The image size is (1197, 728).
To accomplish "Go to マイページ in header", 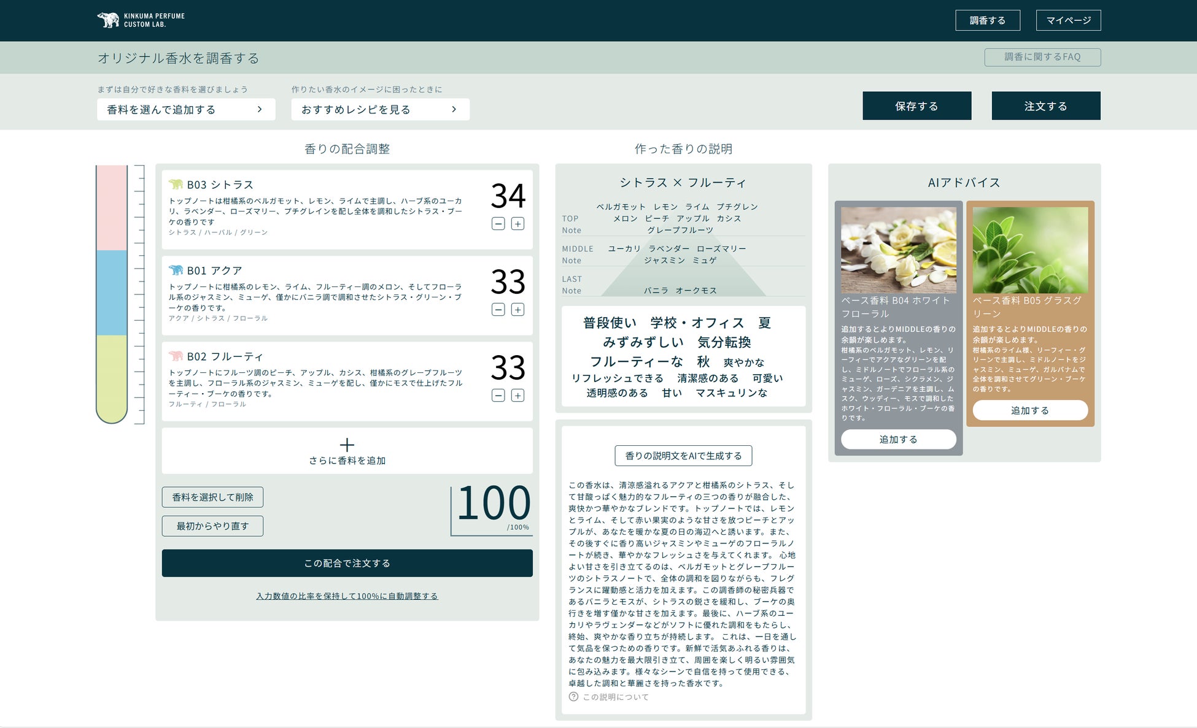I will coord(1068,20).
